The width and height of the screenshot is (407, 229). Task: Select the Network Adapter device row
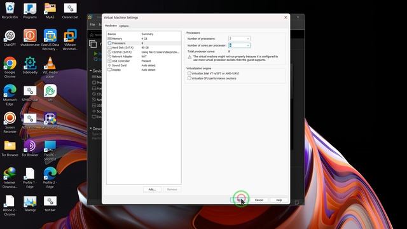coord(144,57)
